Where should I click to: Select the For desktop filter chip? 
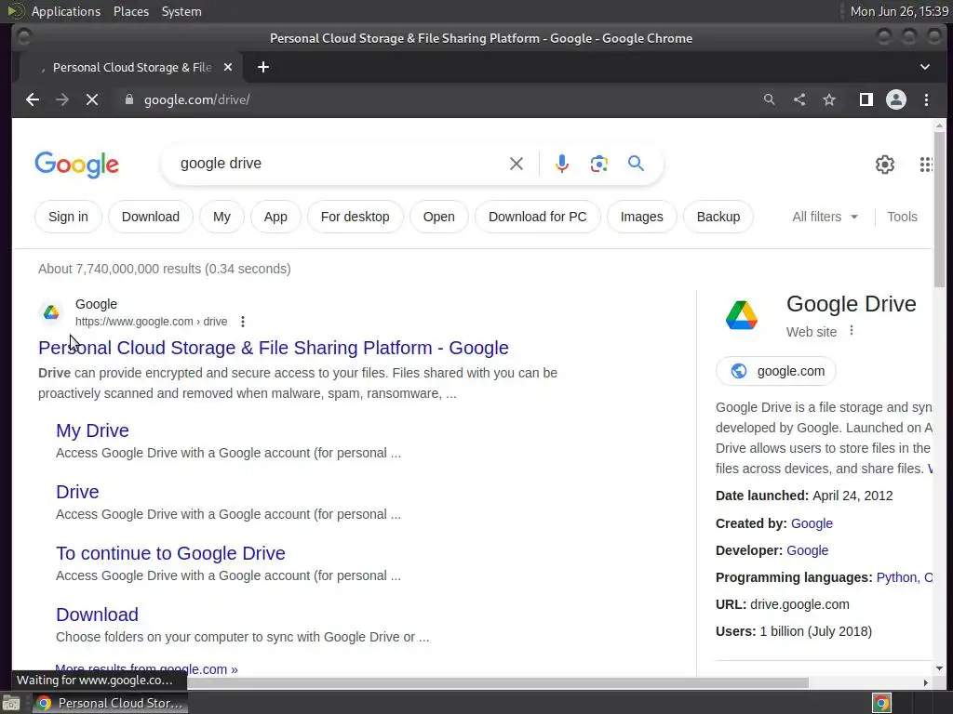pyautogui.click(x=355, y=217)
